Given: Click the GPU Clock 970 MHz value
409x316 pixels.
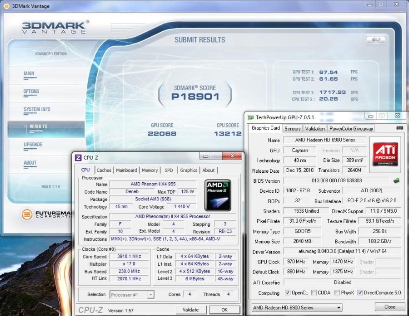Looking at the screenshot, I should (296, 262).
